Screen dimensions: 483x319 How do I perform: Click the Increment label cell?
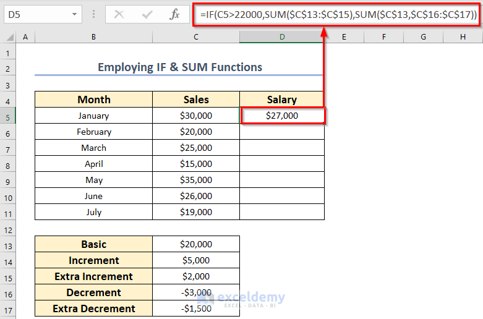coord(93,260)
